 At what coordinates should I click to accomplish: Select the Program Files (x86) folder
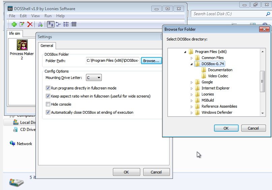(x=211, y=52)
